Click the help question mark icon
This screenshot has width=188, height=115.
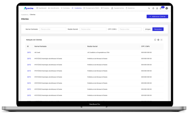click(x=153, y=8)
